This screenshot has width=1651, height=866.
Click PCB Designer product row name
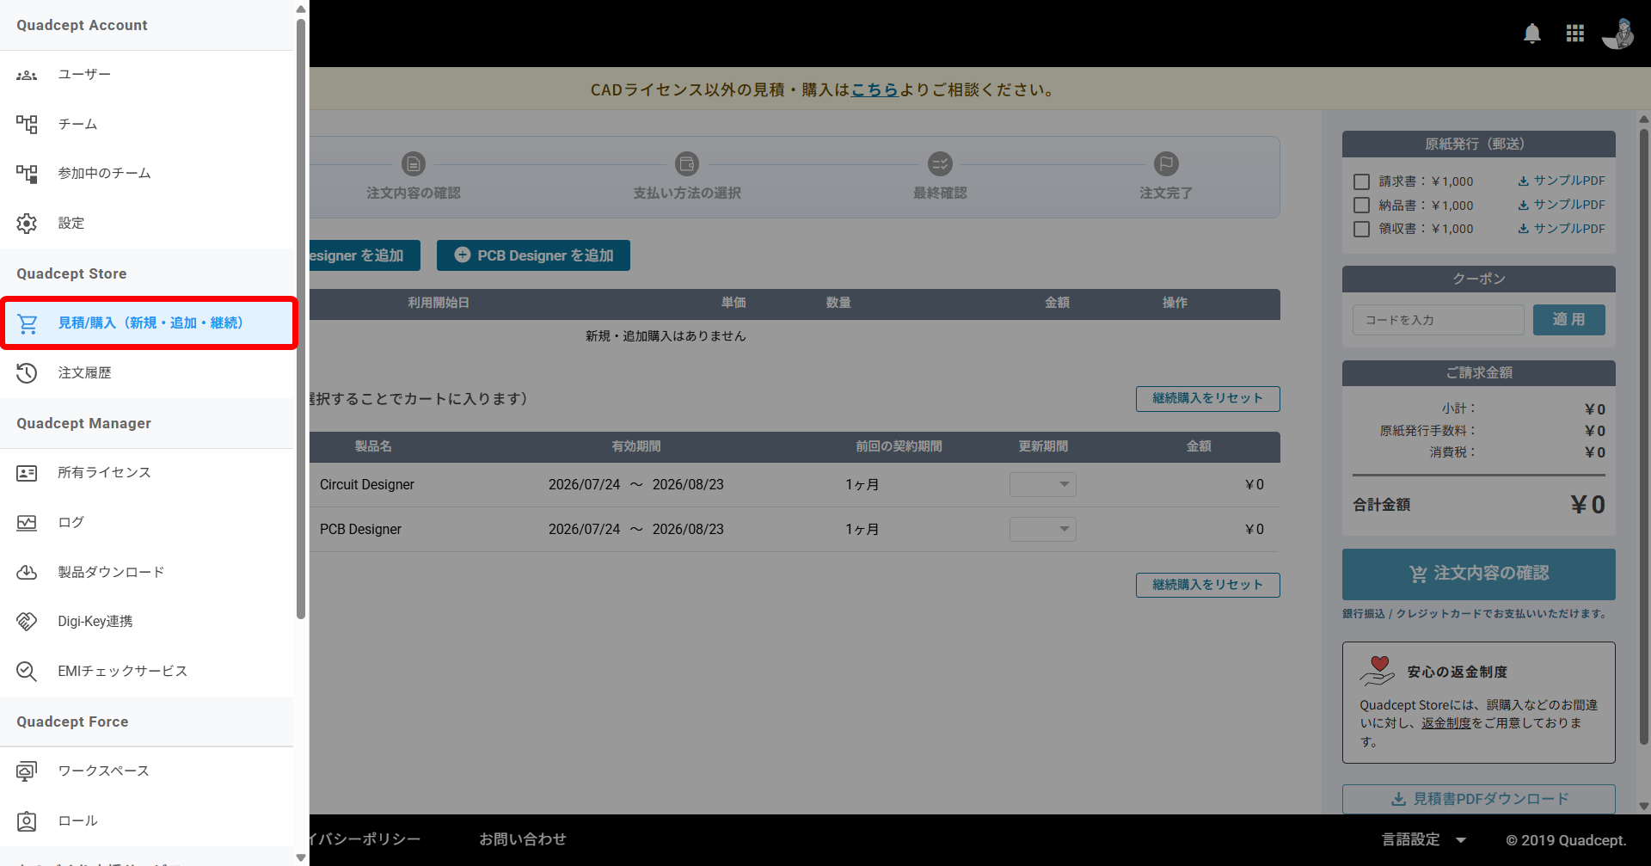[360, 530]
